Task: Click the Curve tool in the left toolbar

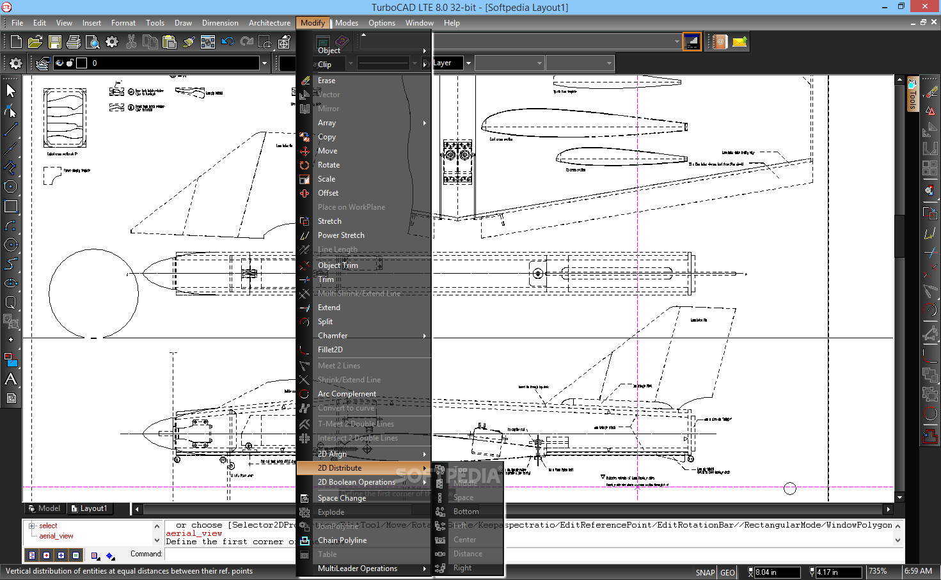Action: (x=10, y=263)
